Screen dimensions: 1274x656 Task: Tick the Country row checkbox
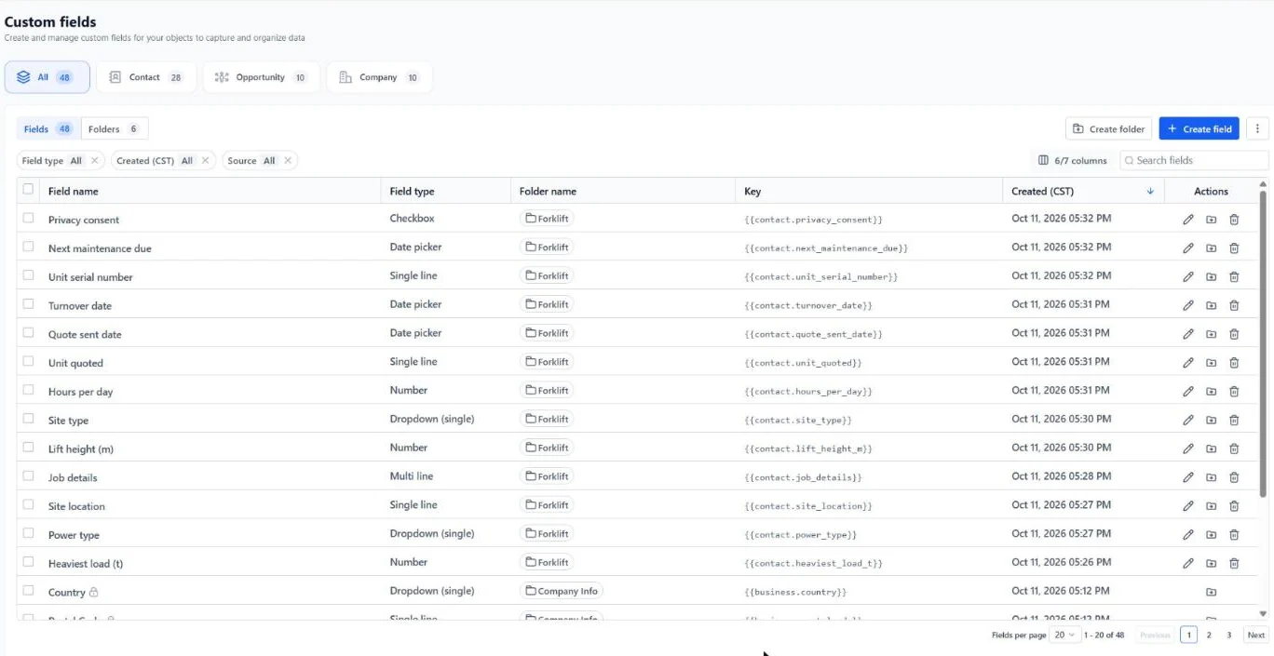(x=28, y=590)
